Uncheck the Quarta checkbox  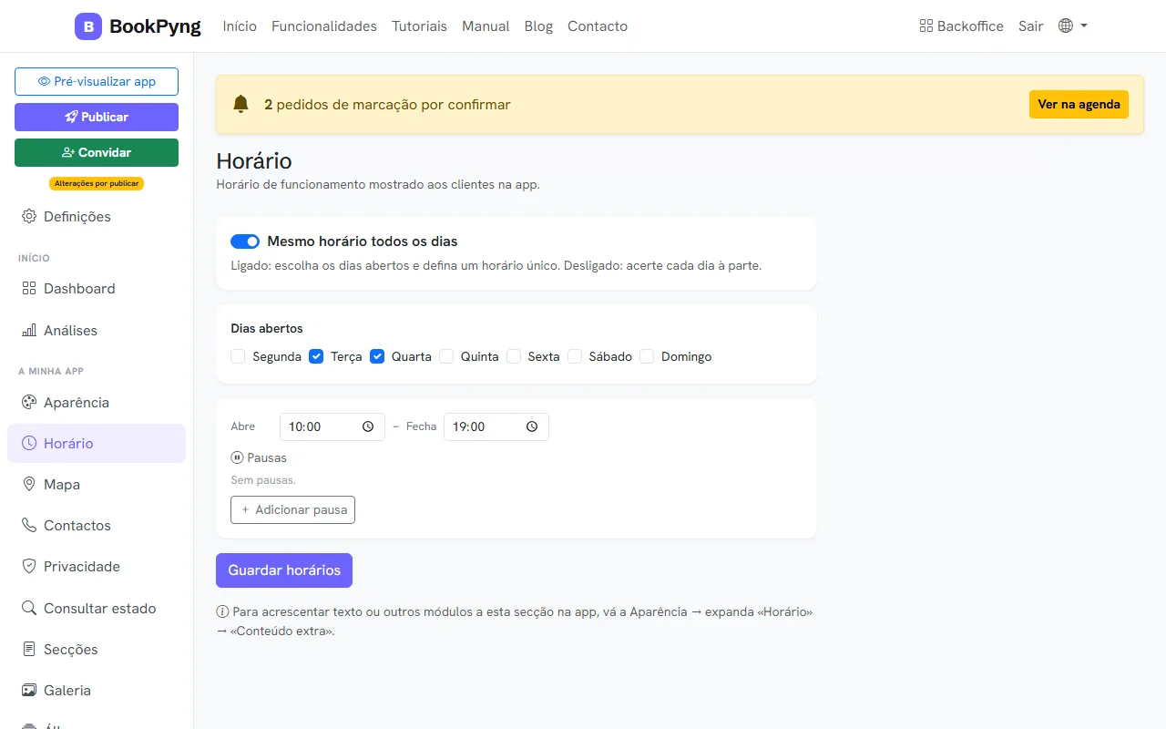(x=377, y=356)
